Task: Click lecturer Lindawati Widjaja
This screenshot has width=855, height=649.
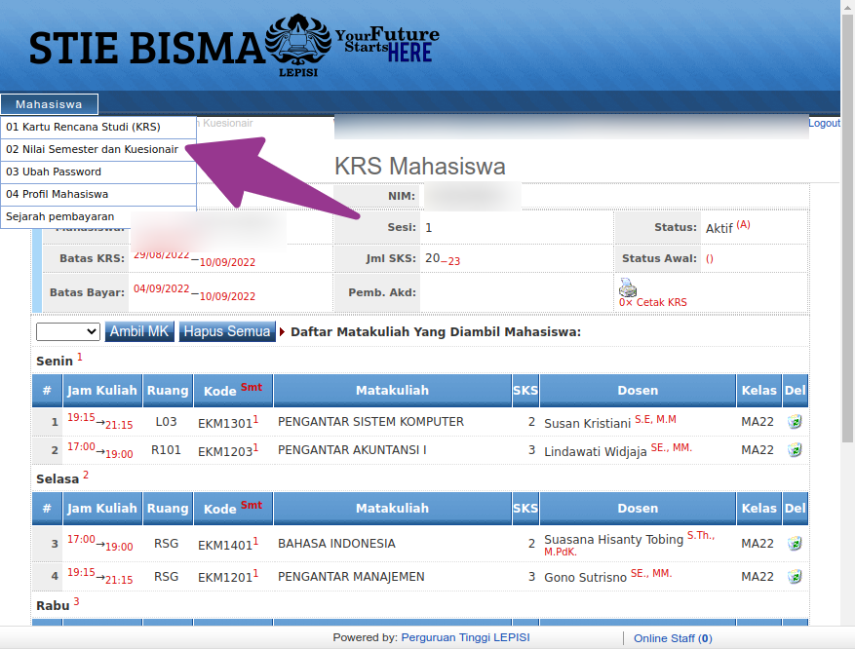Action: point(596,452)
